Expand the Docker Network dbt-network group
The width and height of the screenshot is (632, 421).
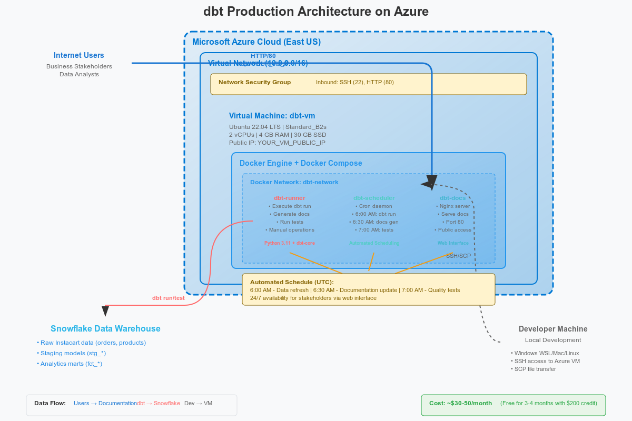pos(295,182)
